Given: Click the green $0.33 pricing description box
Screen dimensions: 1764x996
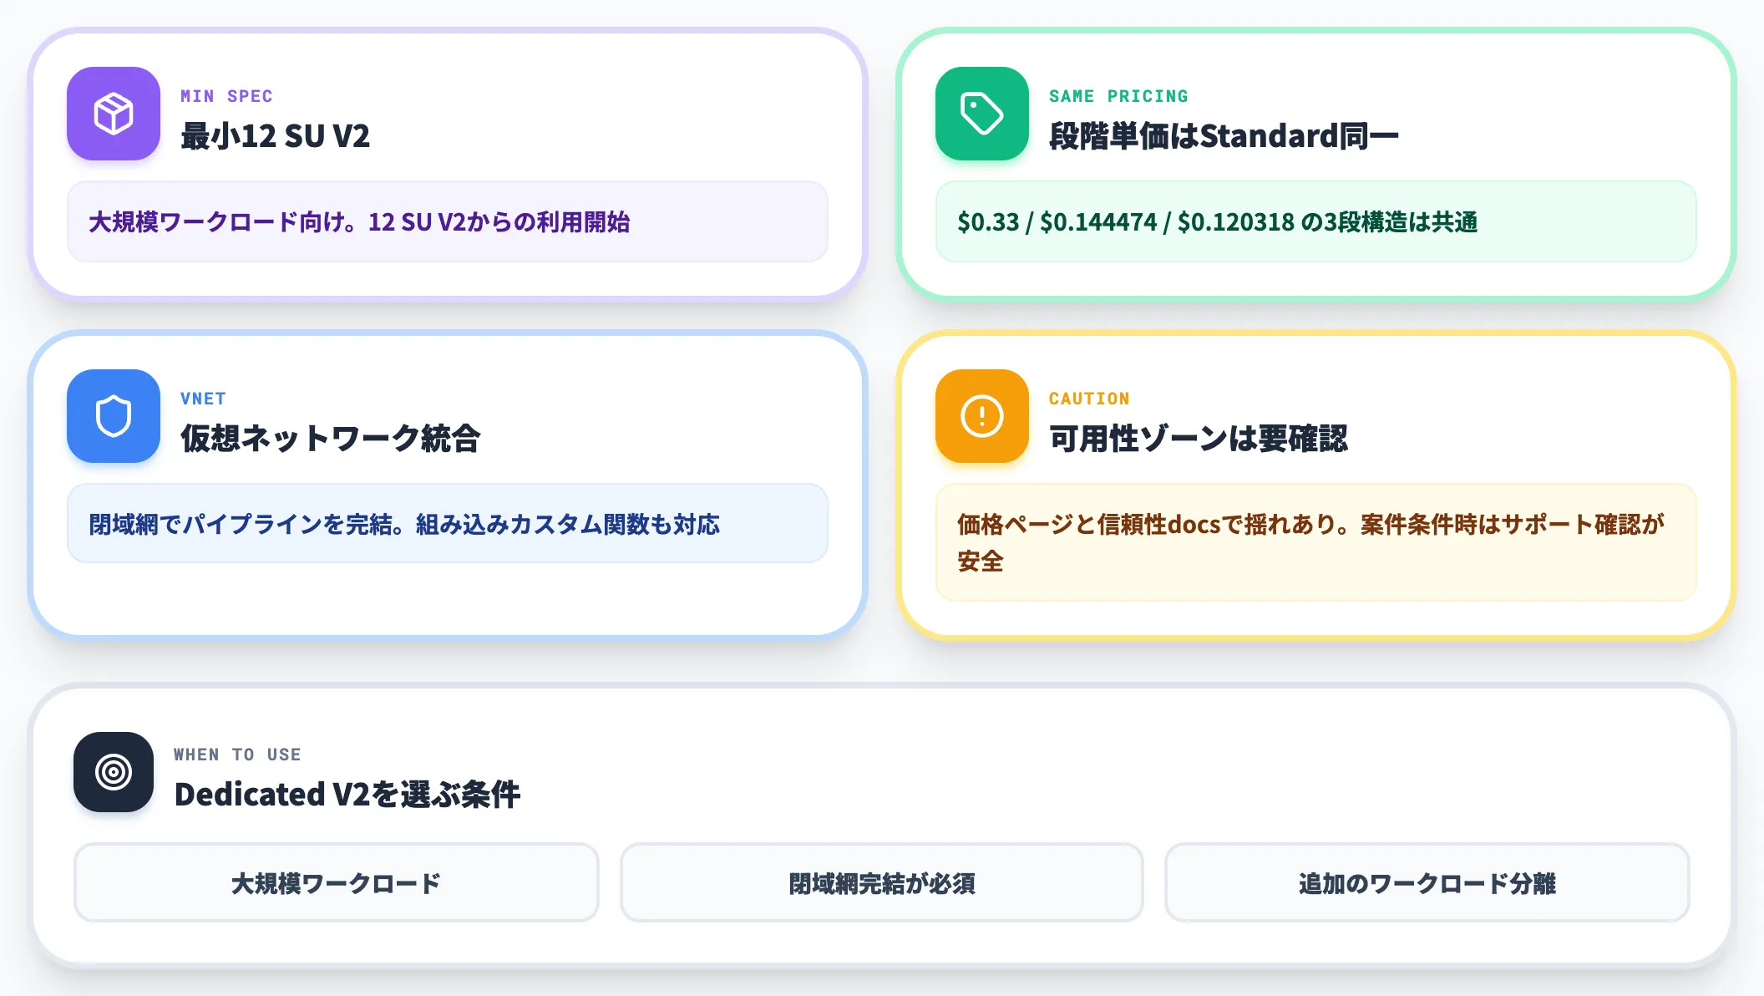Looking at the screenshot, I should (1316, 221).
